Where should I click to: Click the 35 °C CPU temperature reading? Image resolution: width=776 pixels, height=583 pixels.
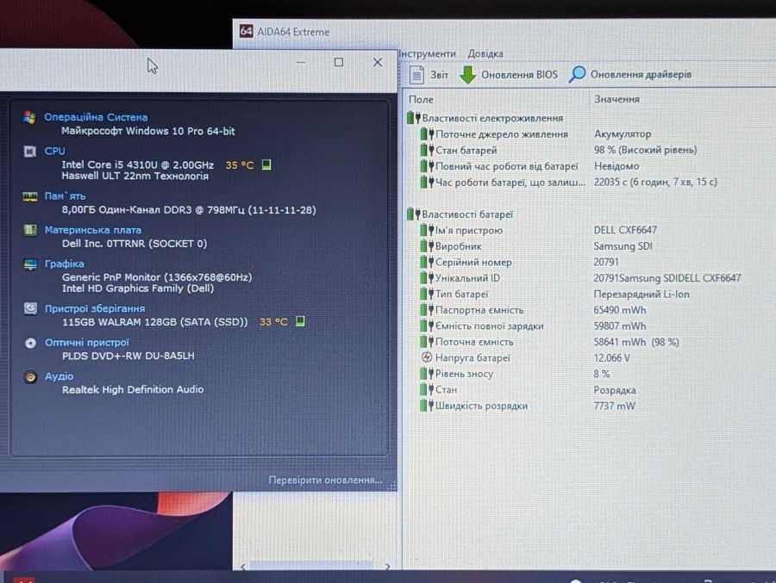pyautogui.click(x=240, y=164)
